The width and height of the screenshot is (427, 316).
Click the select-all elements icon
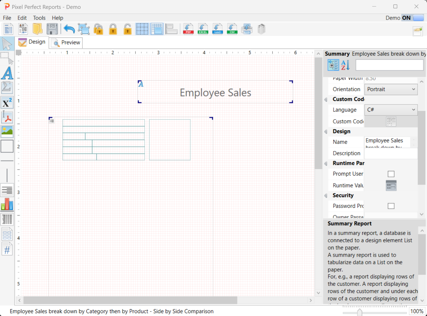coord(84,29)
